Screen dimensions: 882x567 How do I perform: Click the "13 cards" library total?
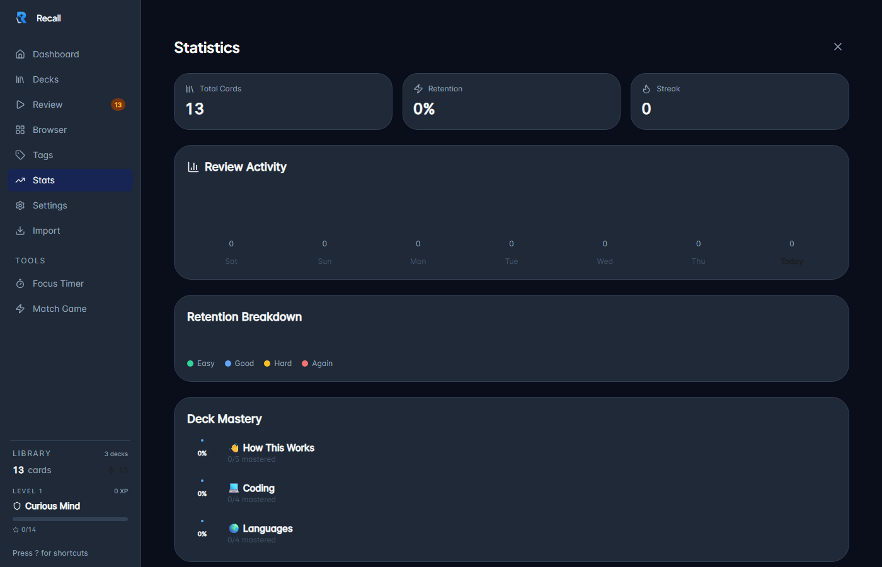coord(32,470)
